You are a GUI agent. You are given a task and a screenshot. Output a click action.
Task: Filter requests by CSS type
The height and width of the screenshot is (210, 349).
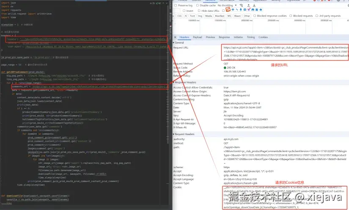pyautogui.click(x=179, y=16)
